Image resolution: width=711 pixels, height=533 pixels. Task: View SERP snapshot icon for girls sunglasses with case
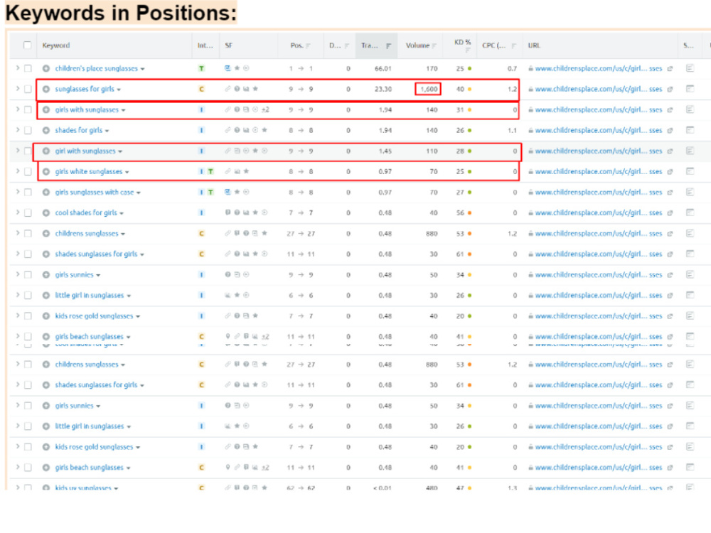(690, 192)
